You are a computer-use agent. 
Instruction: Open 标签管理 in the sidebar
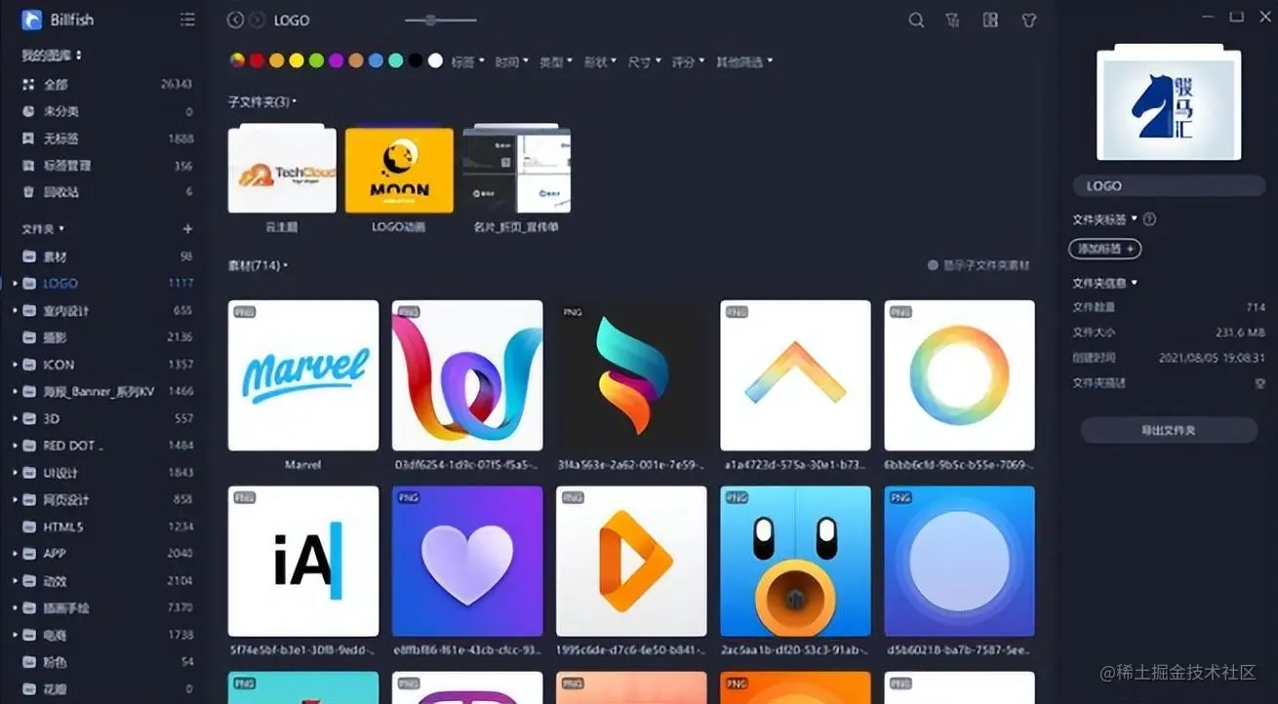click(66, 166)
